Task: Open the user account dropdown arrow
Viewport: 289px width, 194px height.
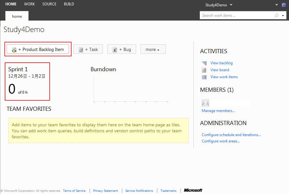Action: pyautogui.click(x=276, y=5)
